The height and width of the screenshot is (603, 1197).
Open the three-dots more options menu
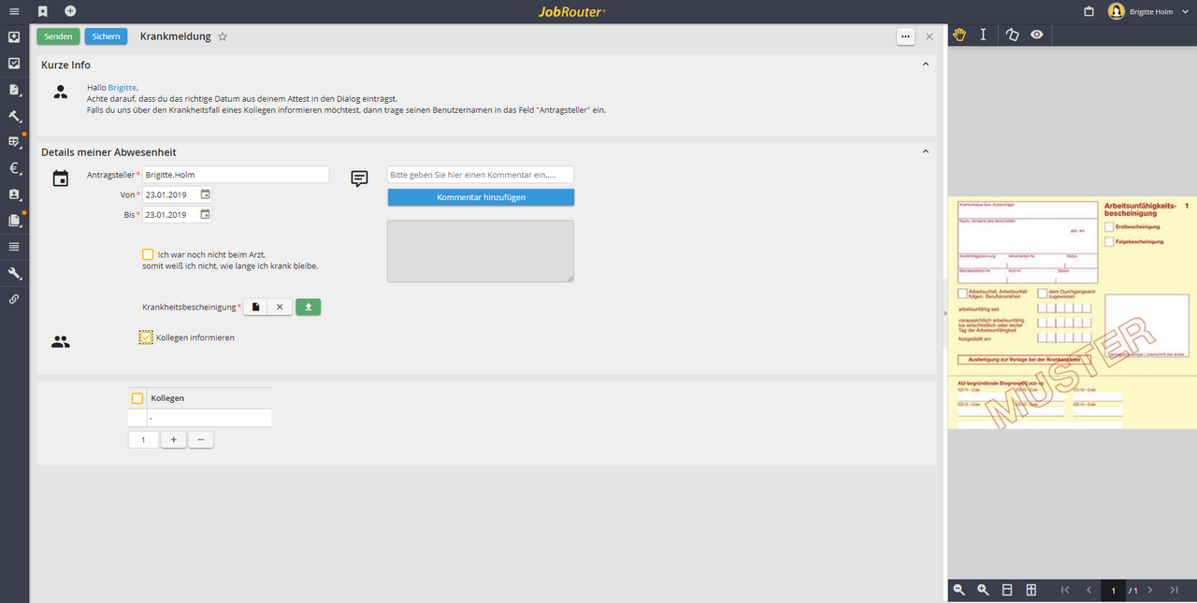click(x=905, y=36)
